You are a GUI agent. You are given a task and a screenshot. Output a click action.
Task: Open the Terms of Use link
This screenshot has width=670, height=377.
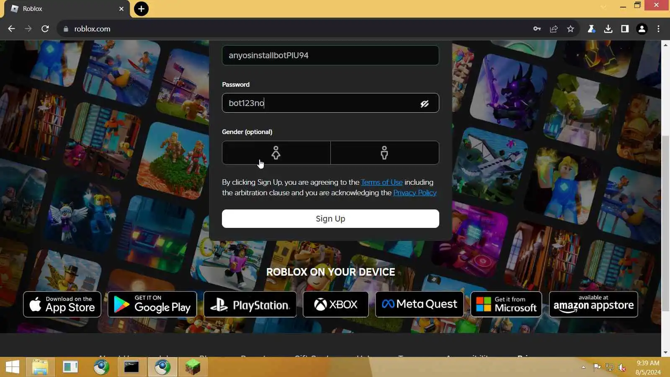[381, 182]
